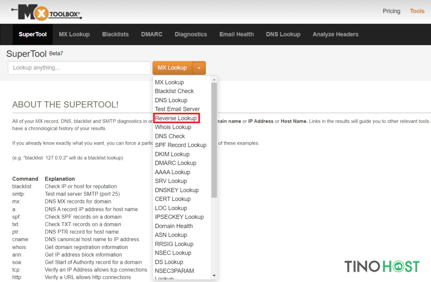Click the 'blacklist:' command text

click(x=22, y=187)
